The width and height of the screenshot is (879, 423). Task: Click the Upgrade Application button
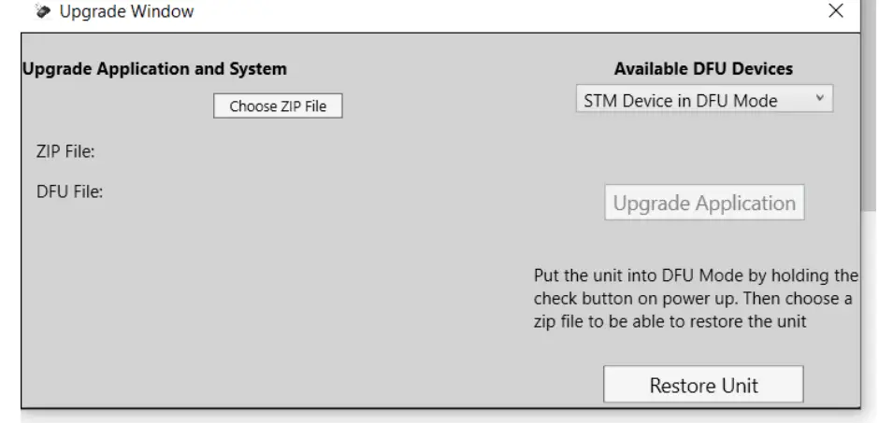point(704,203)
